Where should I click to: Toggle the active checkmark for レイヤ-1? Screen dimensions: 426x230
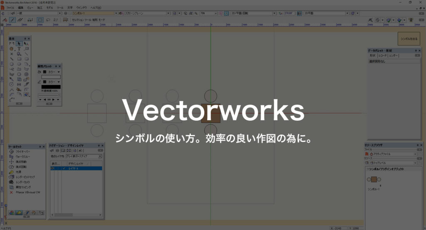click(64, 169)
